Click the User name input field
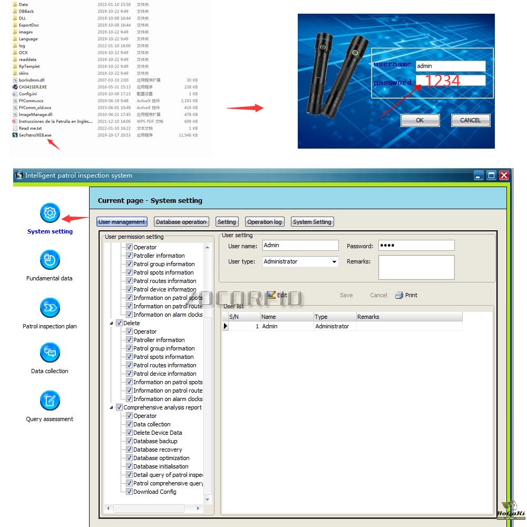Image resolution: width=527 pixels, height=527 pixels. coord(300,246)
